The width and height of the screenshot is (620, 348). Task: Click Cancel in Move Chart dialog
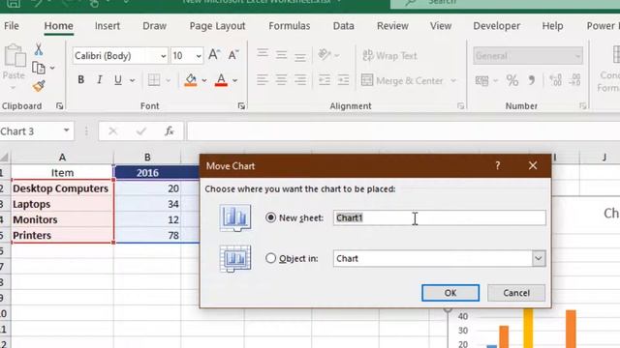point(516,293)
